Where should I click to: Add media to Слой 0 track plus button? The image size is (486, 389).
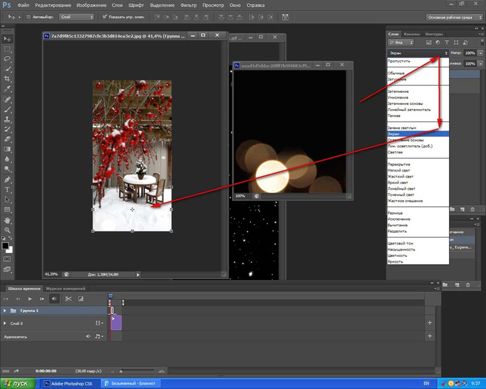[x=430, y=323]
